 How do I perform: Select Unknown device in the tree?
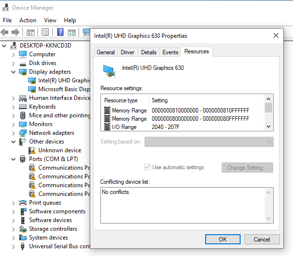[x=60, y=150]
